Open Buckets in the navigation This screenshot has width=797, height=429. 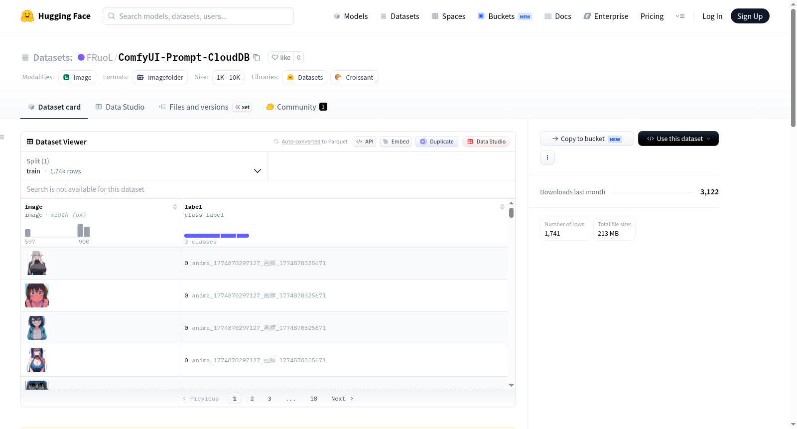pyautogui.click(x=505, y=16)
